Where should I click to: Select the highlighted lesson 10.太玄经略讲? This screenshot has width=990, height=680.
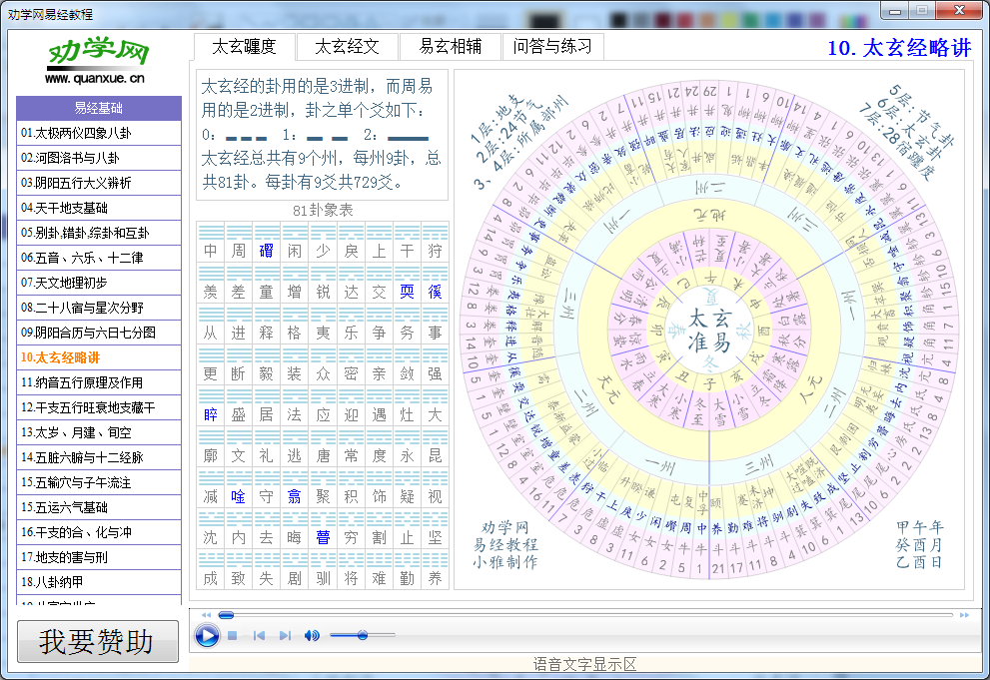click(x=98, y=357)
